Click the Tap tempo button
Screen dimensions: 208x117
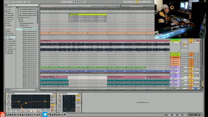coord(6,2)
